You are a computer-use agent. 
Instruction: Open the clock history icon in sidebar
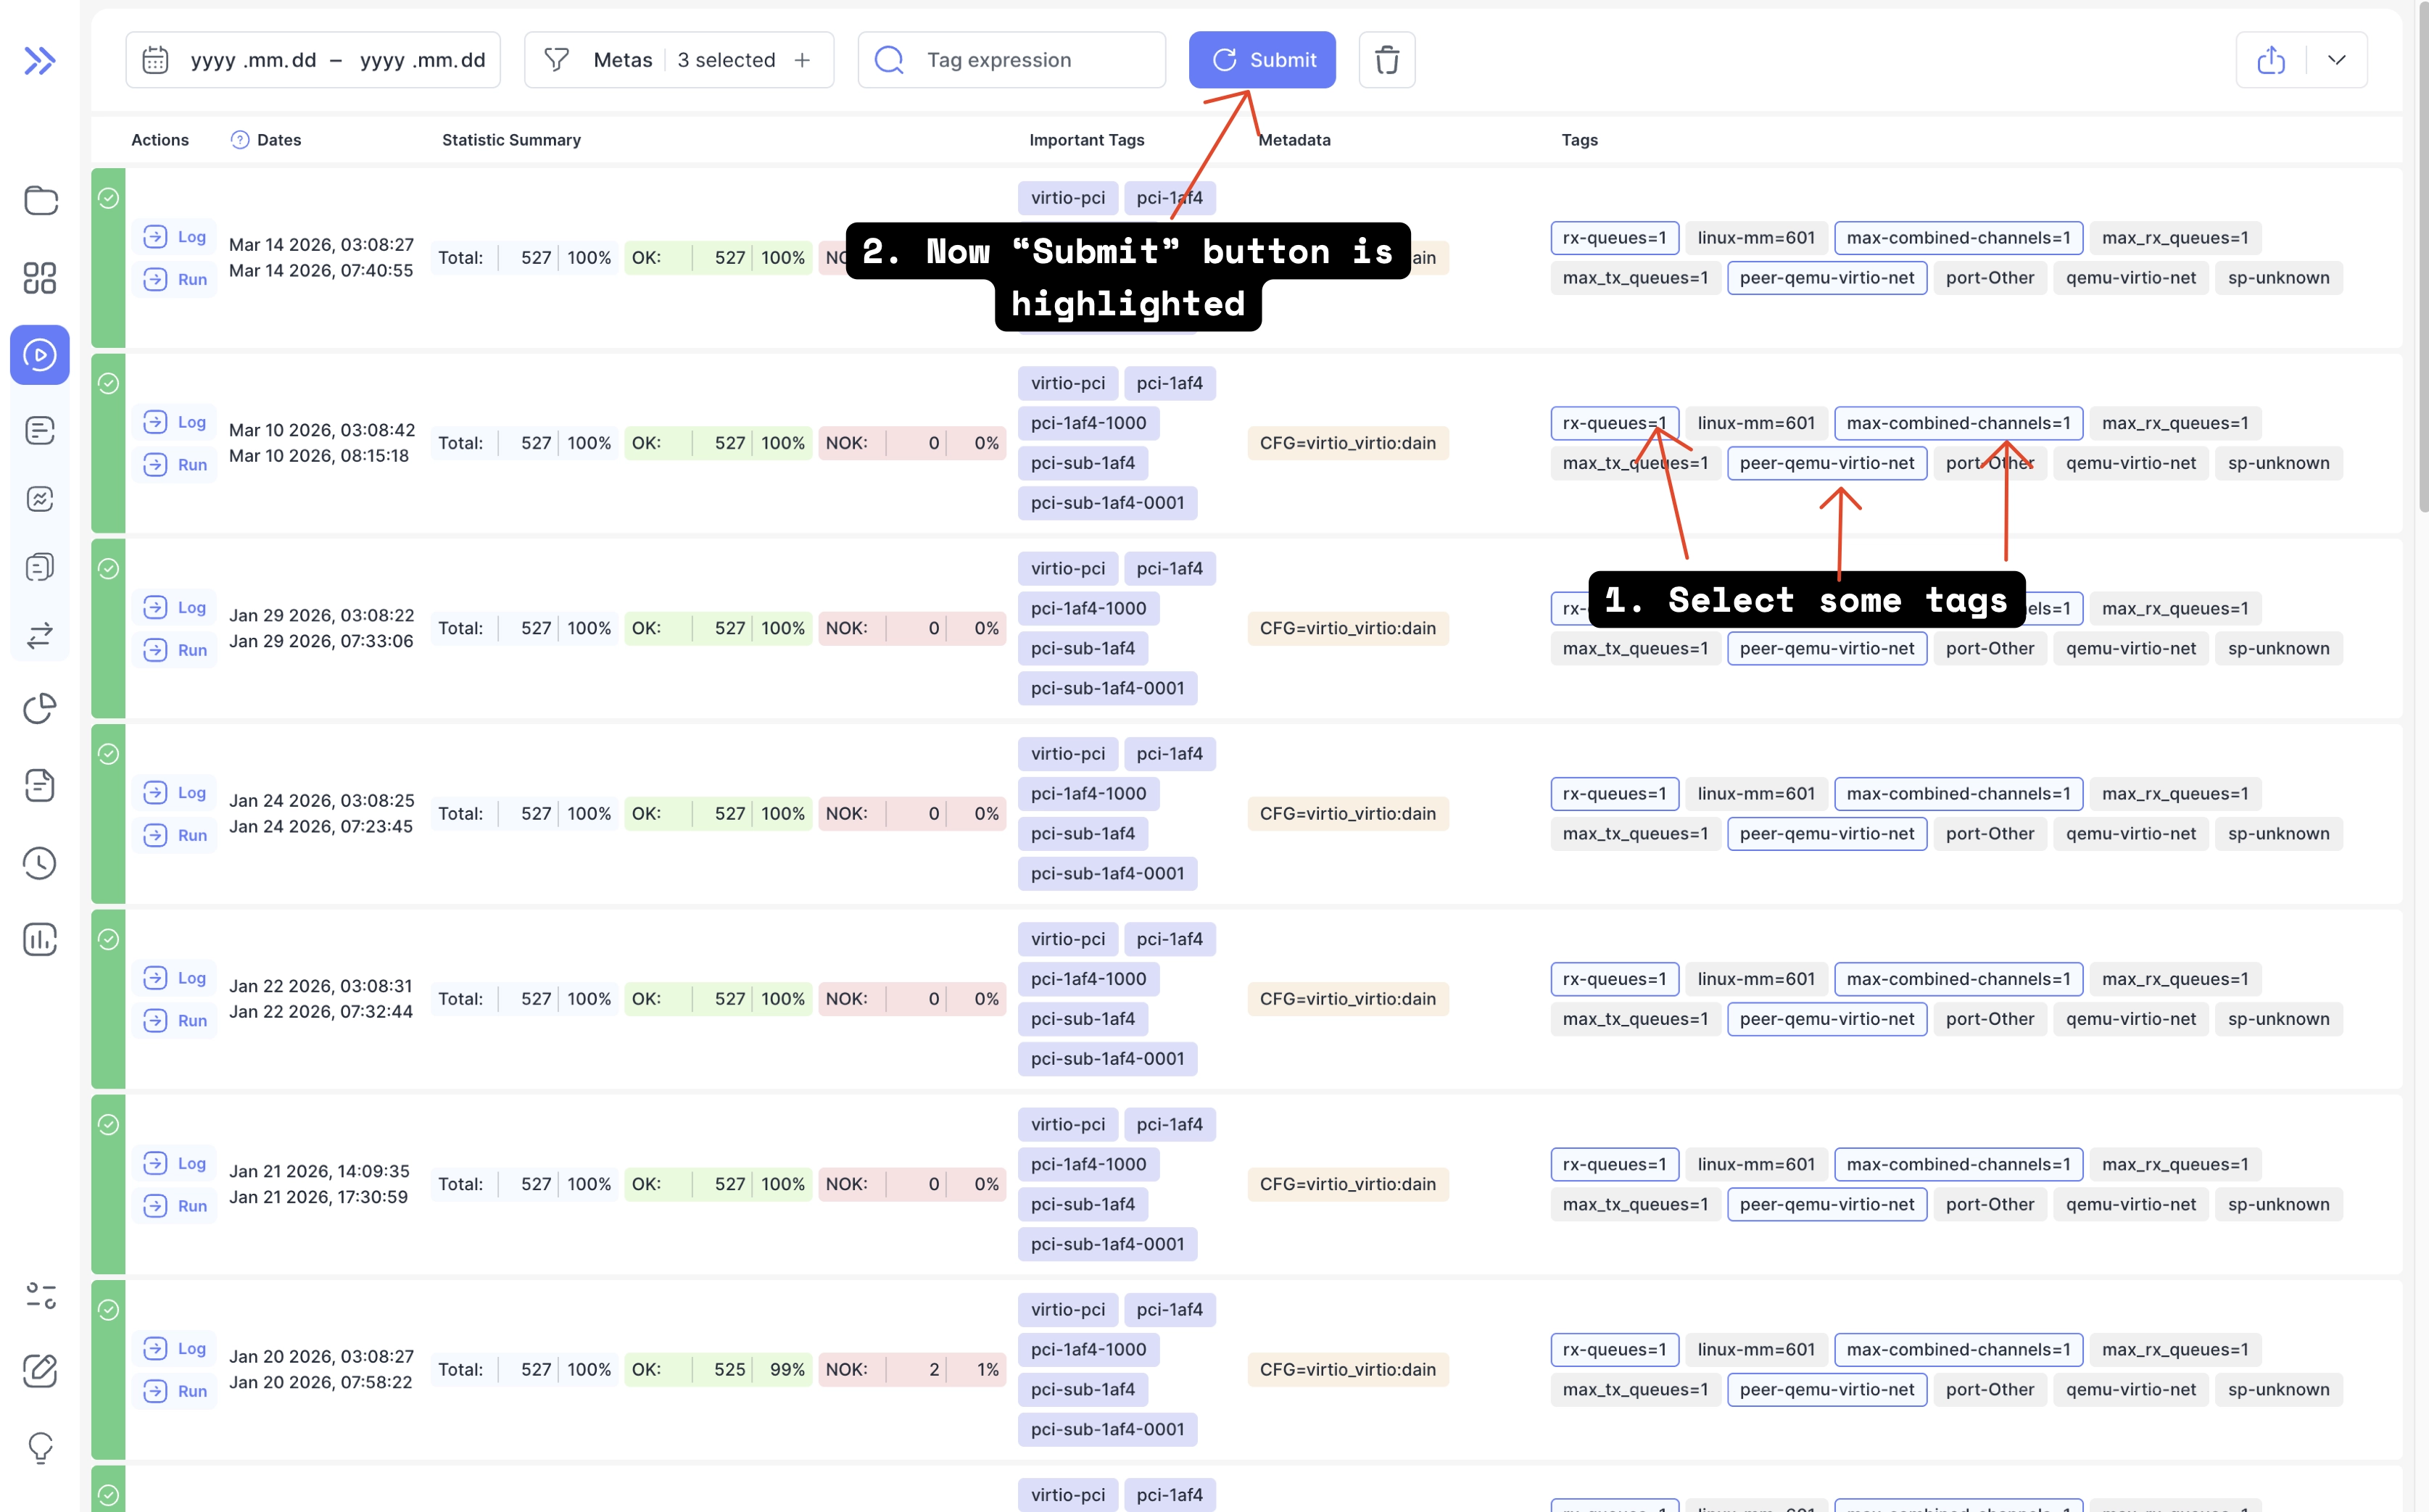[x=40, y=863]
